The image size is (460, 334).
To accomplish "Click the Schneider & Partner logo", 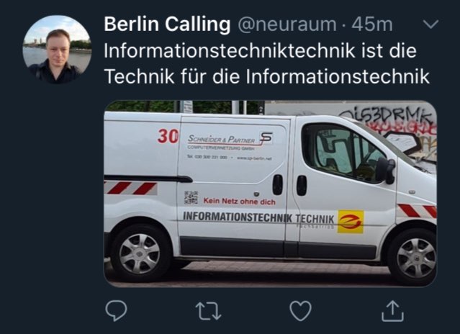I will [x=230, y=141].
